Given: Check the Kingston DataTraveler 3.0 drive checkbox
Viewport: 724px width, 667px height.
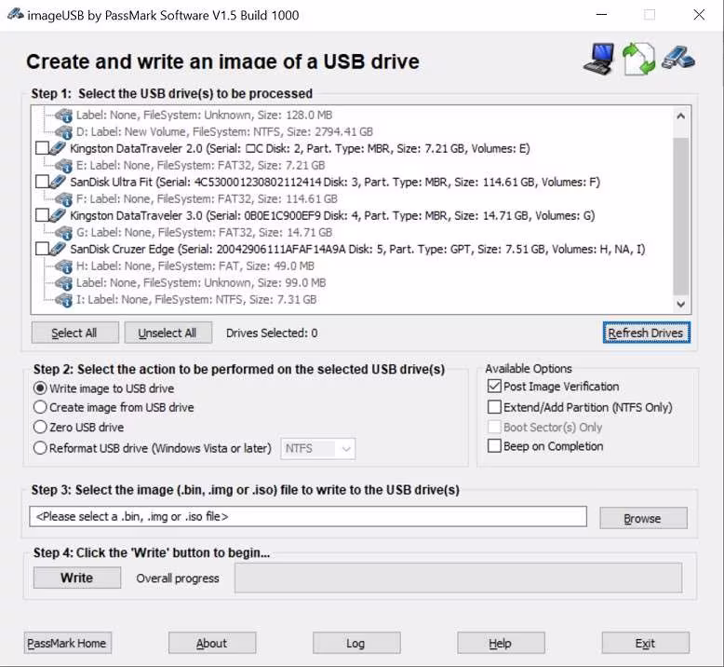Looking at the screenshot, I should coord(42,215).
